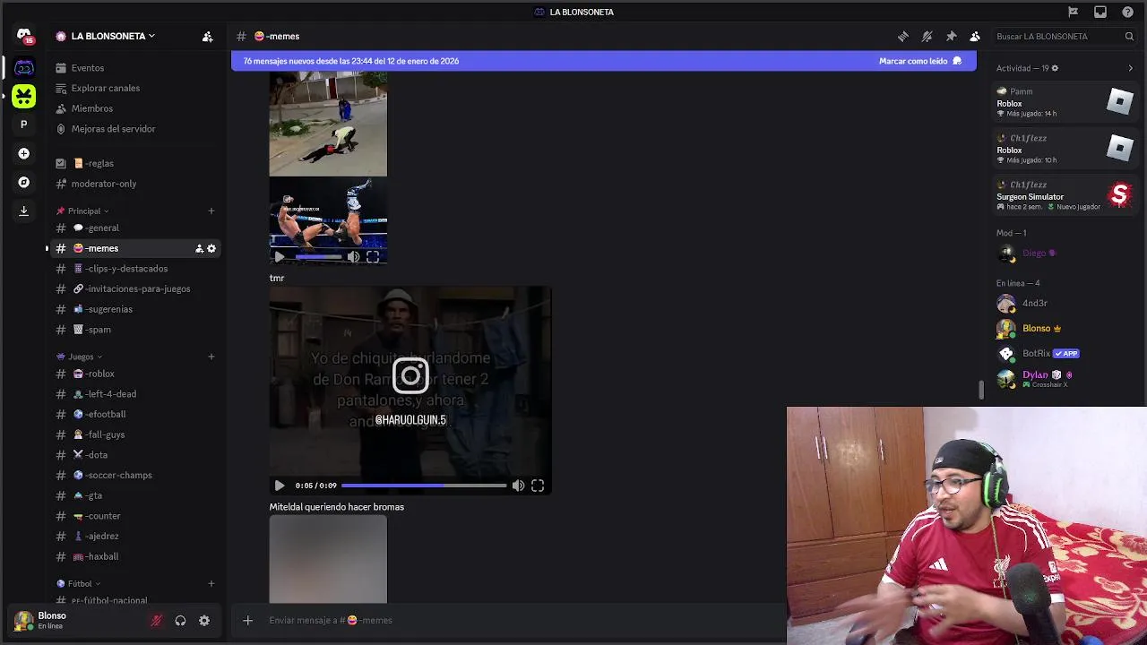Play the wrestling video
This screenshot has height=645, width=1147.
280,257
